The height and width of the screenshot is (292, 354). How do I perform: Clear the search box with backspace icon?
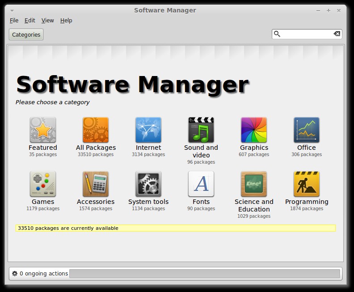pos(337,34)
